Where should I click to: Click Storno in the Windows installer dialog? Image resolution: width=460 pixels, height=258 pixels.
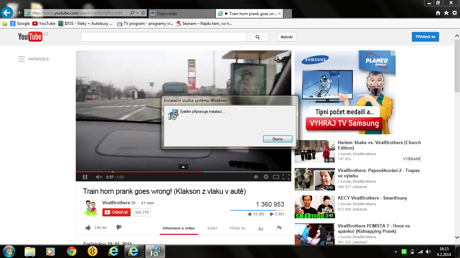coord(277,139)
